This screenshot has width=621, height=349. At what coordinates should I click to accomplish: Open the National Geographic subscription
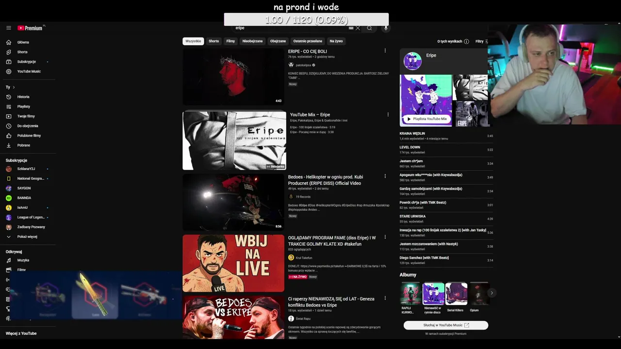click(31, 178)
